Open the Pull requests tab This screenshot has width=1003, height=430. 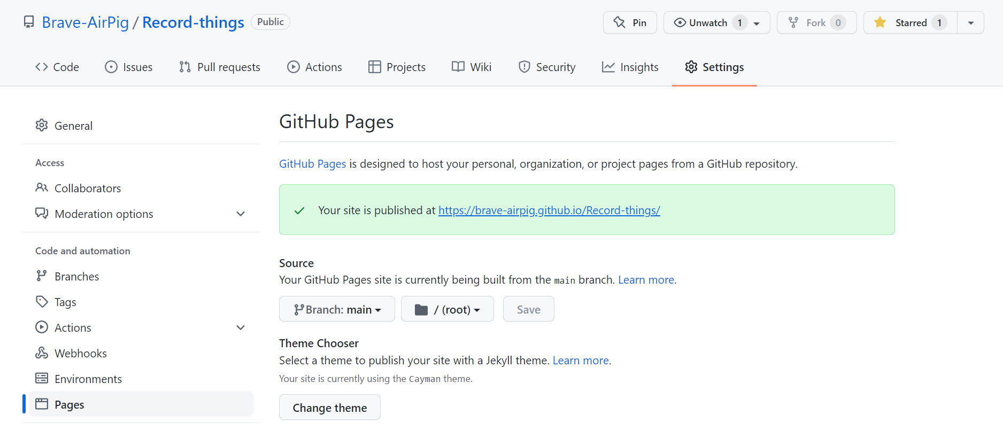click(220, 67)
